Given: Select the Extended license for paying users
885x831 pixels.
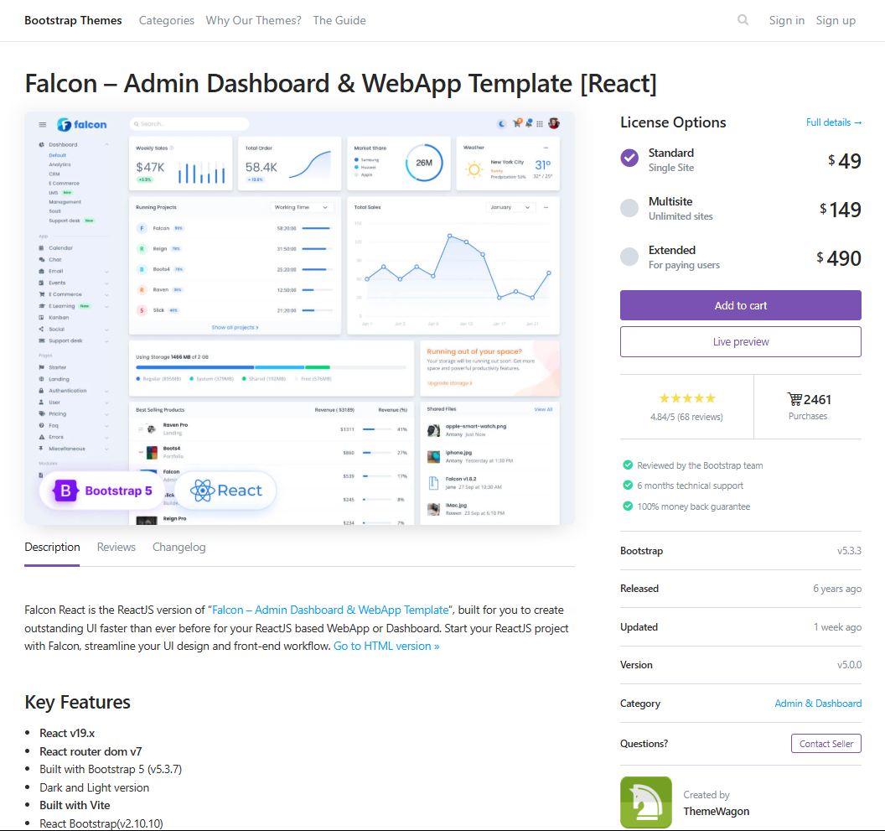Looking at the screenshot, I should 629,257.
